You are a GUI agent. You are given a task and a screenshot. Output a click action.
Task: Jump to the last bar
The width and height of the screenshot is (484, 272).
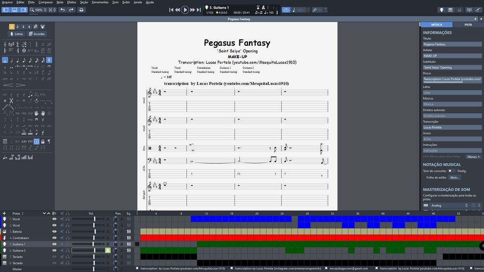point(199,10)
